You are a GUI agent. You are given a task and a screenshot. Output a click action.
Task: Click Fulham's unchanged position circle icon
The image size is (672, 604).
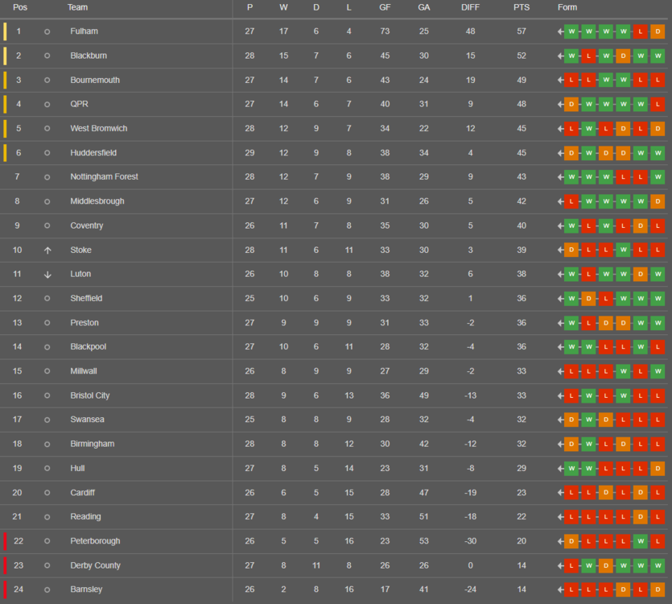[47, 31]
